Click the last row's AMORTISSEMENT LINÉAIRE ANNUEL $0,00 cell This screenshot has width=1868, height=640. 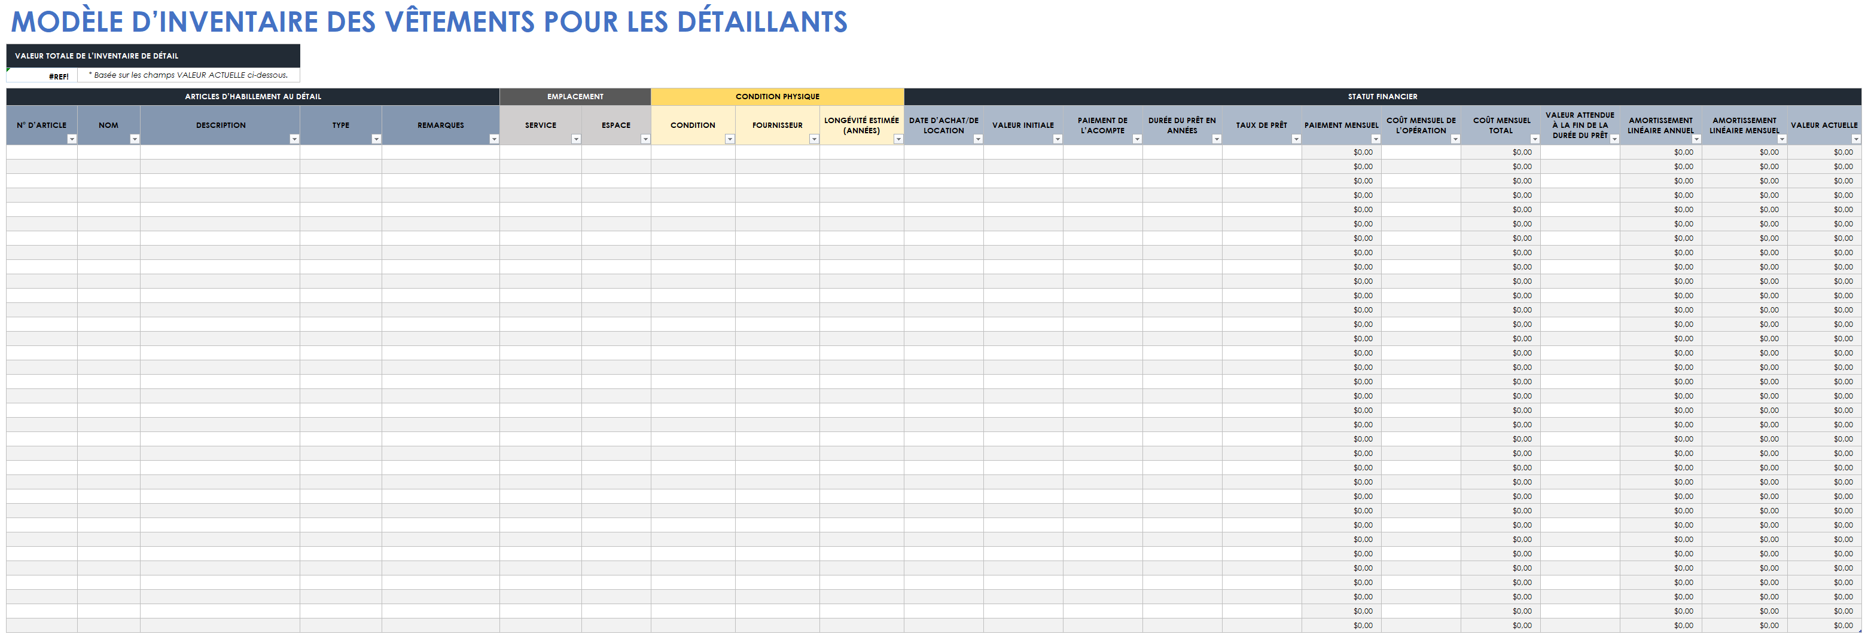[x=1660, y=626]
